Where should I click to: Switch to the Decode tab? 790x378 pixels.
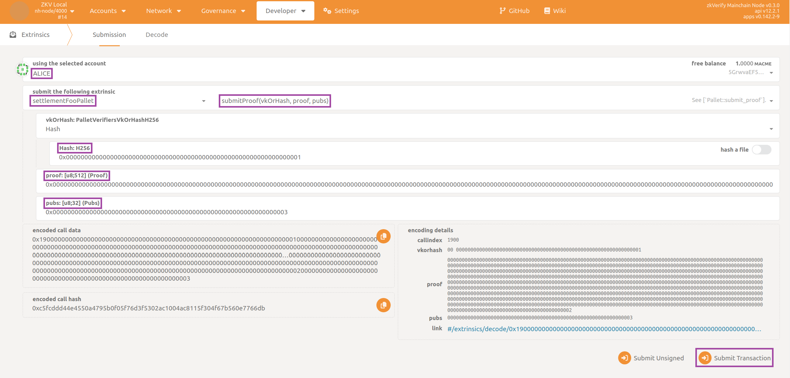pos(156,34)
